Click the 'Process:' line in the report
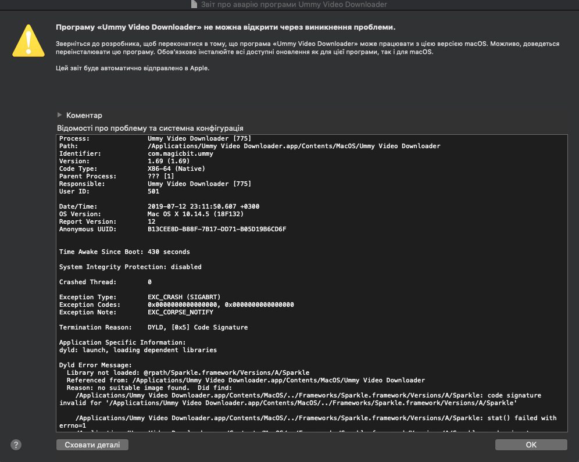 click(x=155, y=138)
